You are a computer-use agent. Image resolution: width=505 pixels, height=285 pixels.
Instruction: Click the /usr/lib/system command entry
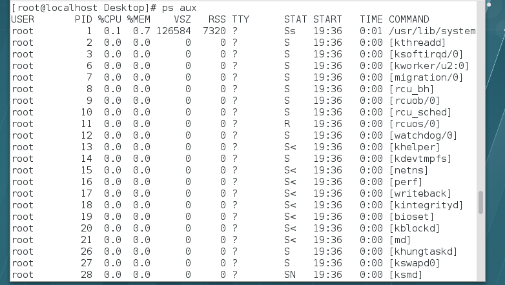(432, 31)
